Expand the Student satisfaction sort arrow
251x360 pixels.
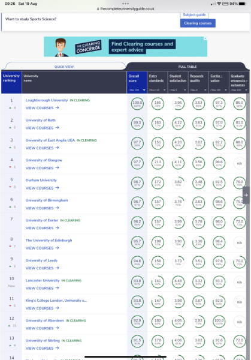tap(185, 90)
